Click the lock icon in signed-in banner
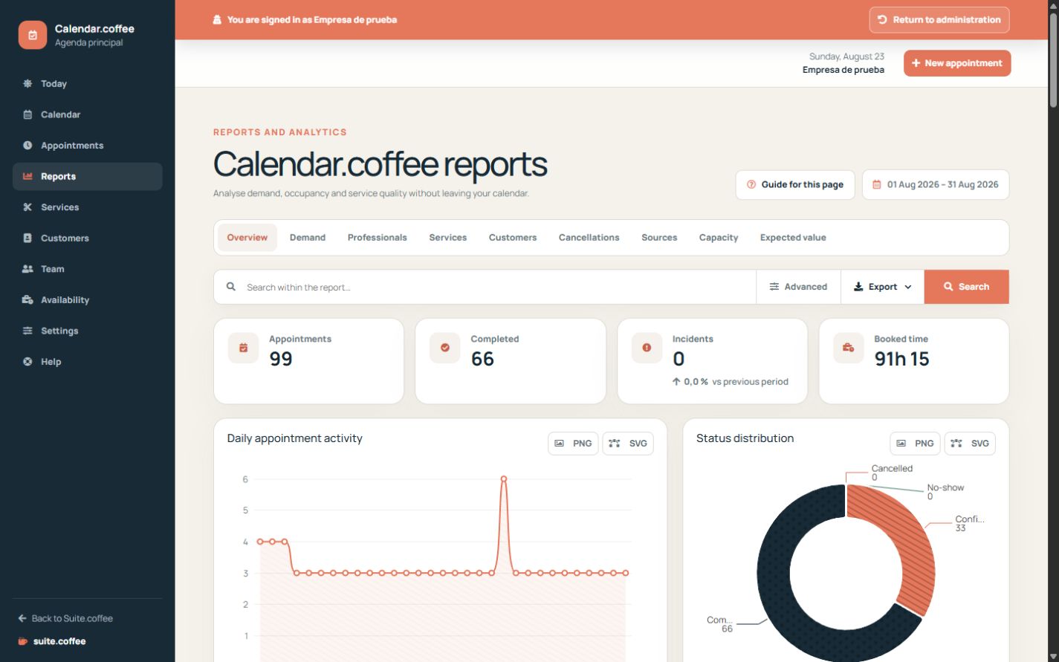This screenshot has width=1059, height=662. pos(217,20)
